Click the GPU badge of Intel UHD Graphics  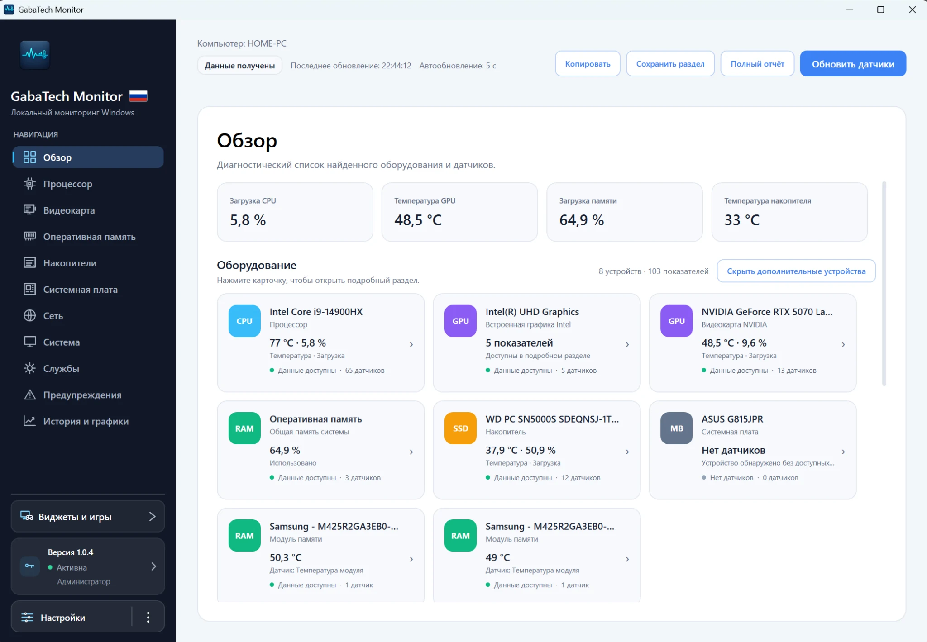[460, 321]
